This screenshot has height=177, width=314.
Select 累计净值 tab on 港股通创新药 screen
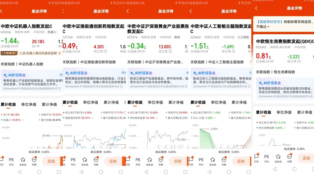click(111, 102)
